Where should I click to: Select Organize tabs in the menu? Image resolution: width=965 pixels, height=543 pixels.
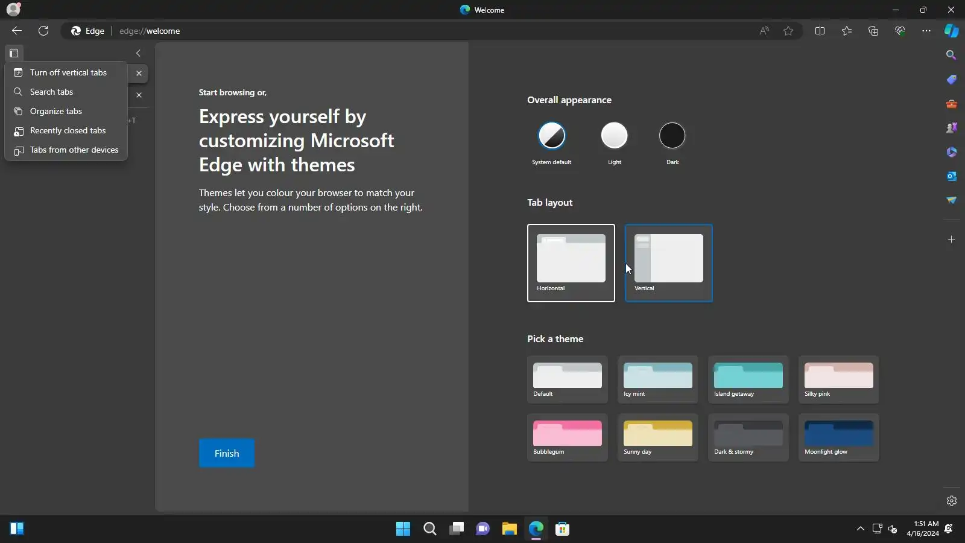tap(66, 111)
